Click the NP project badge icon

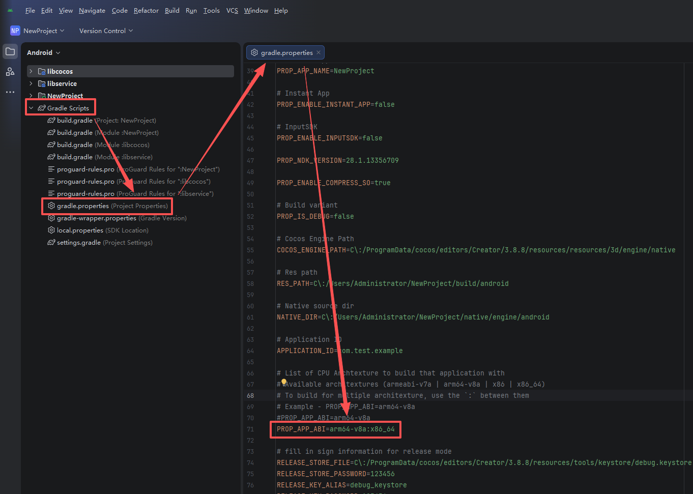tap(15, 31)
